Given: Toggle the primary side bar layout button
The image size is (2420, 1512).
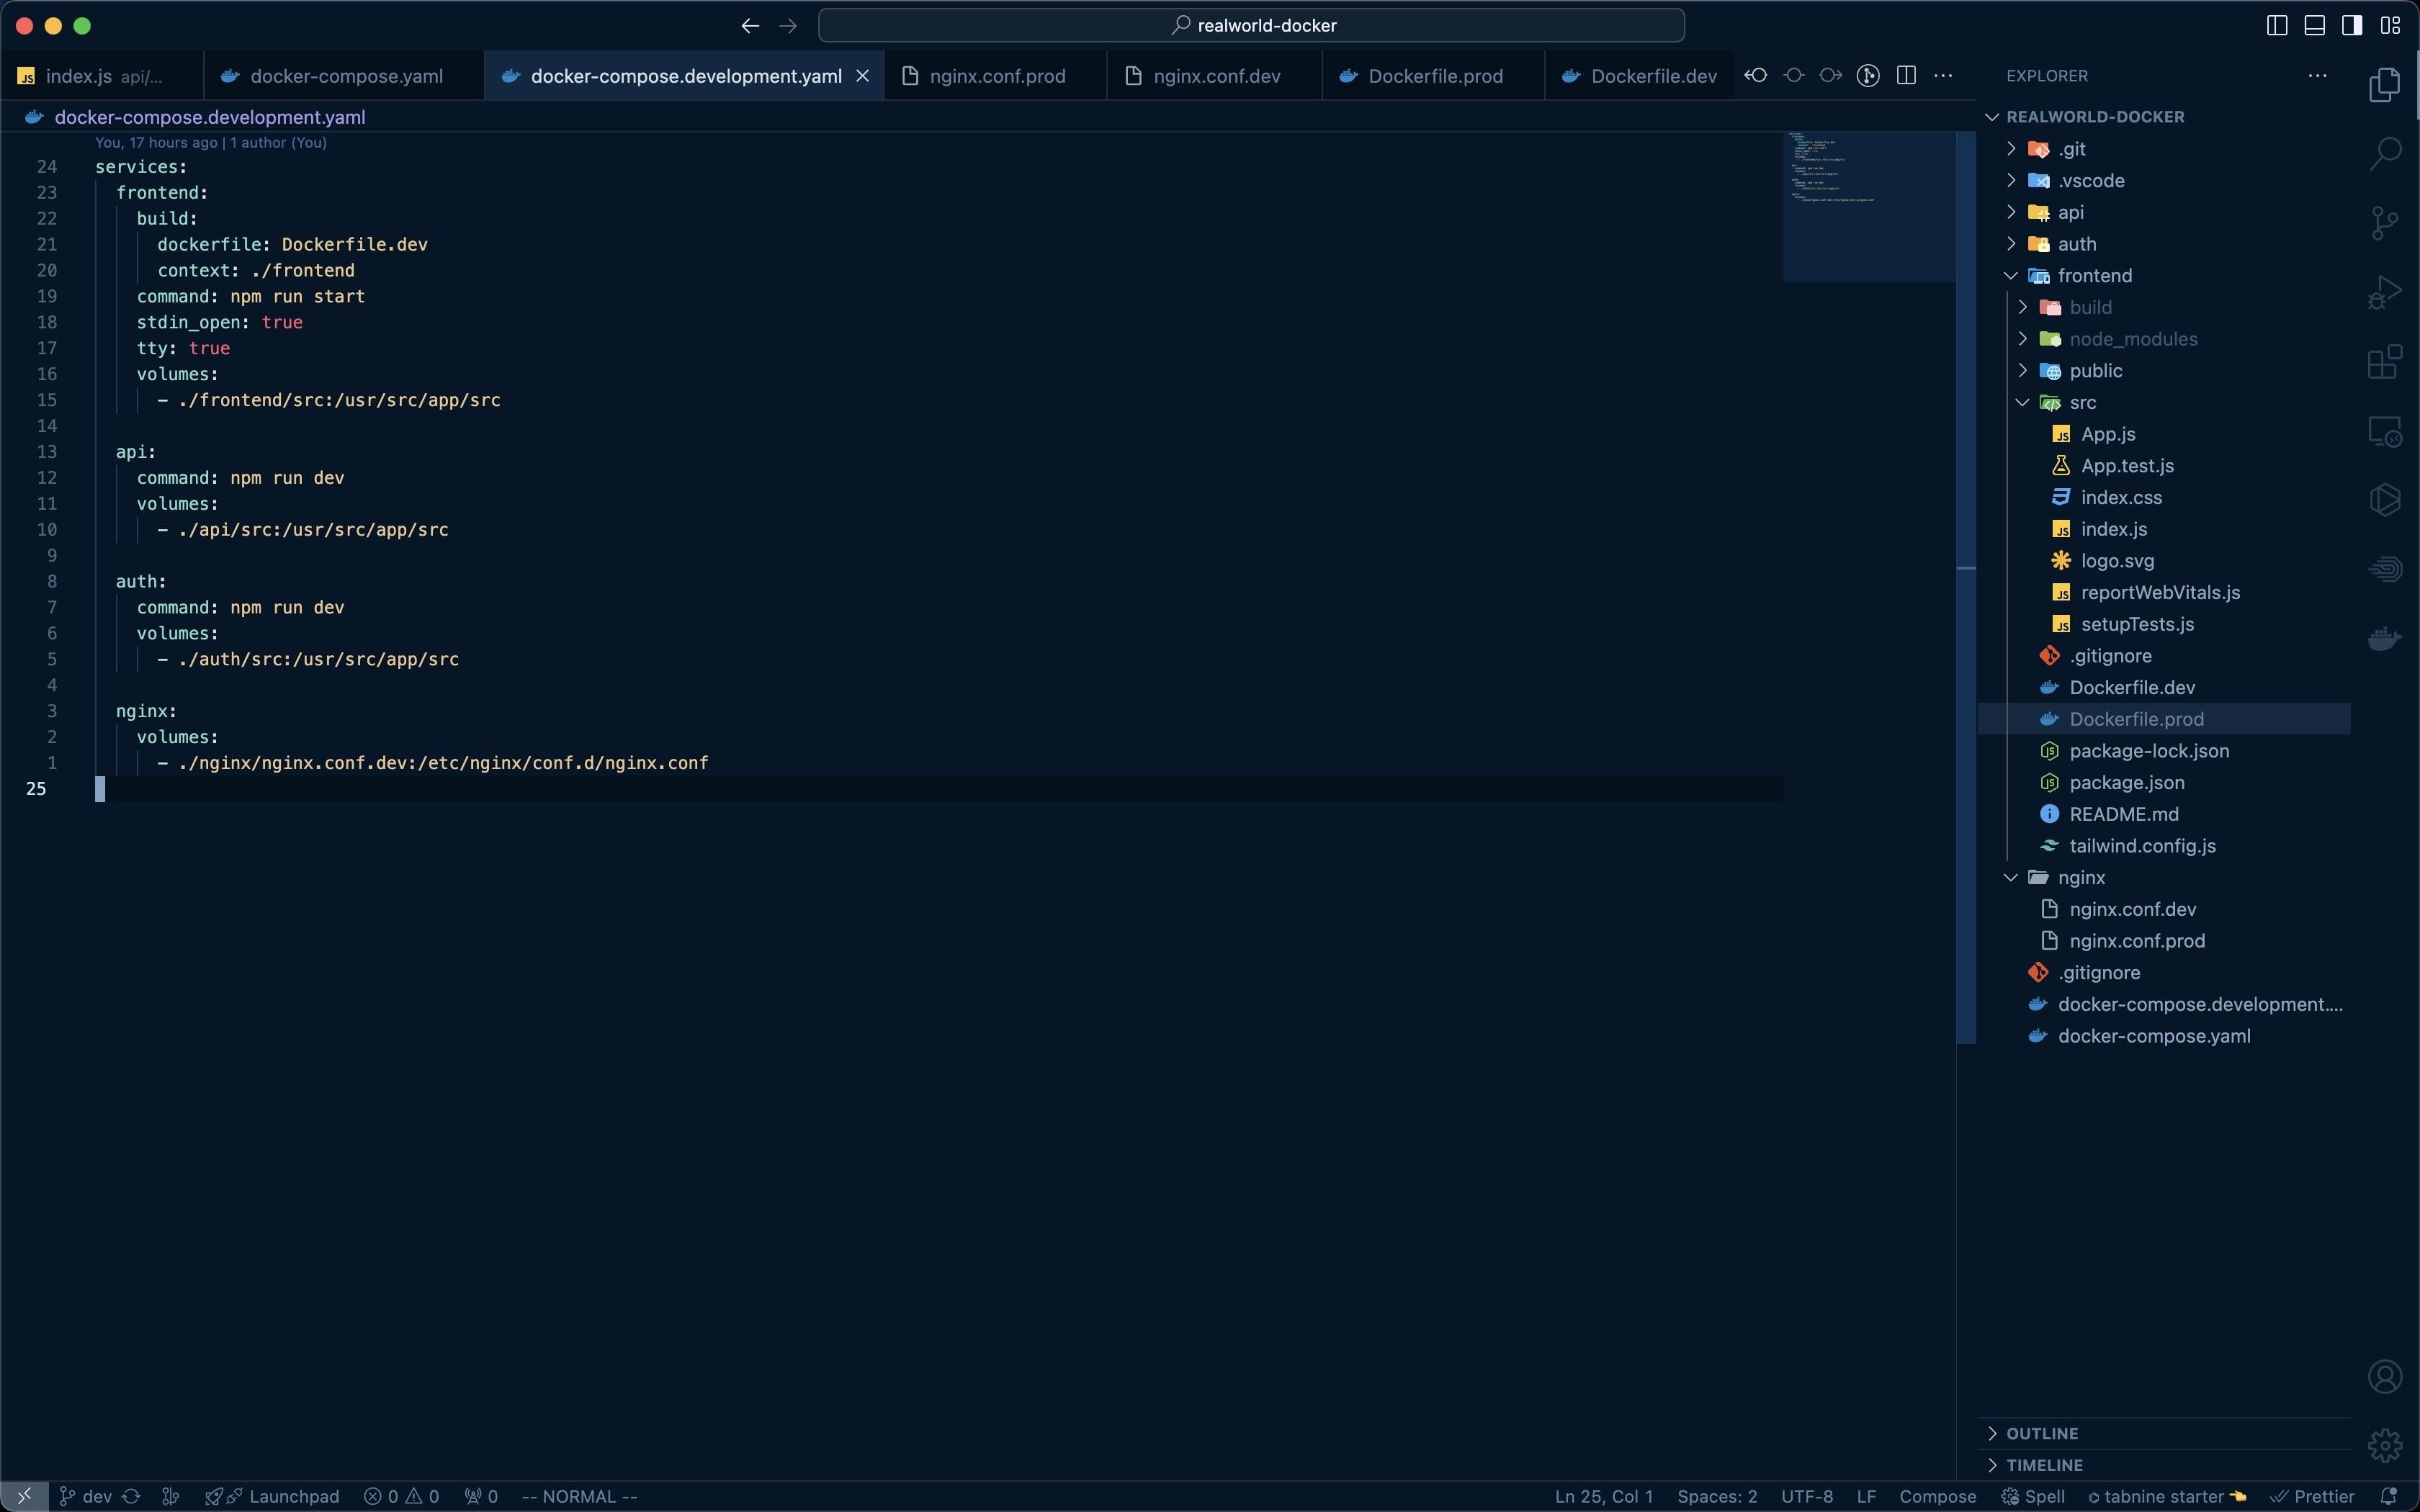Looking at the screenshot, I should pyautogui.click(x=2277, y=26).
